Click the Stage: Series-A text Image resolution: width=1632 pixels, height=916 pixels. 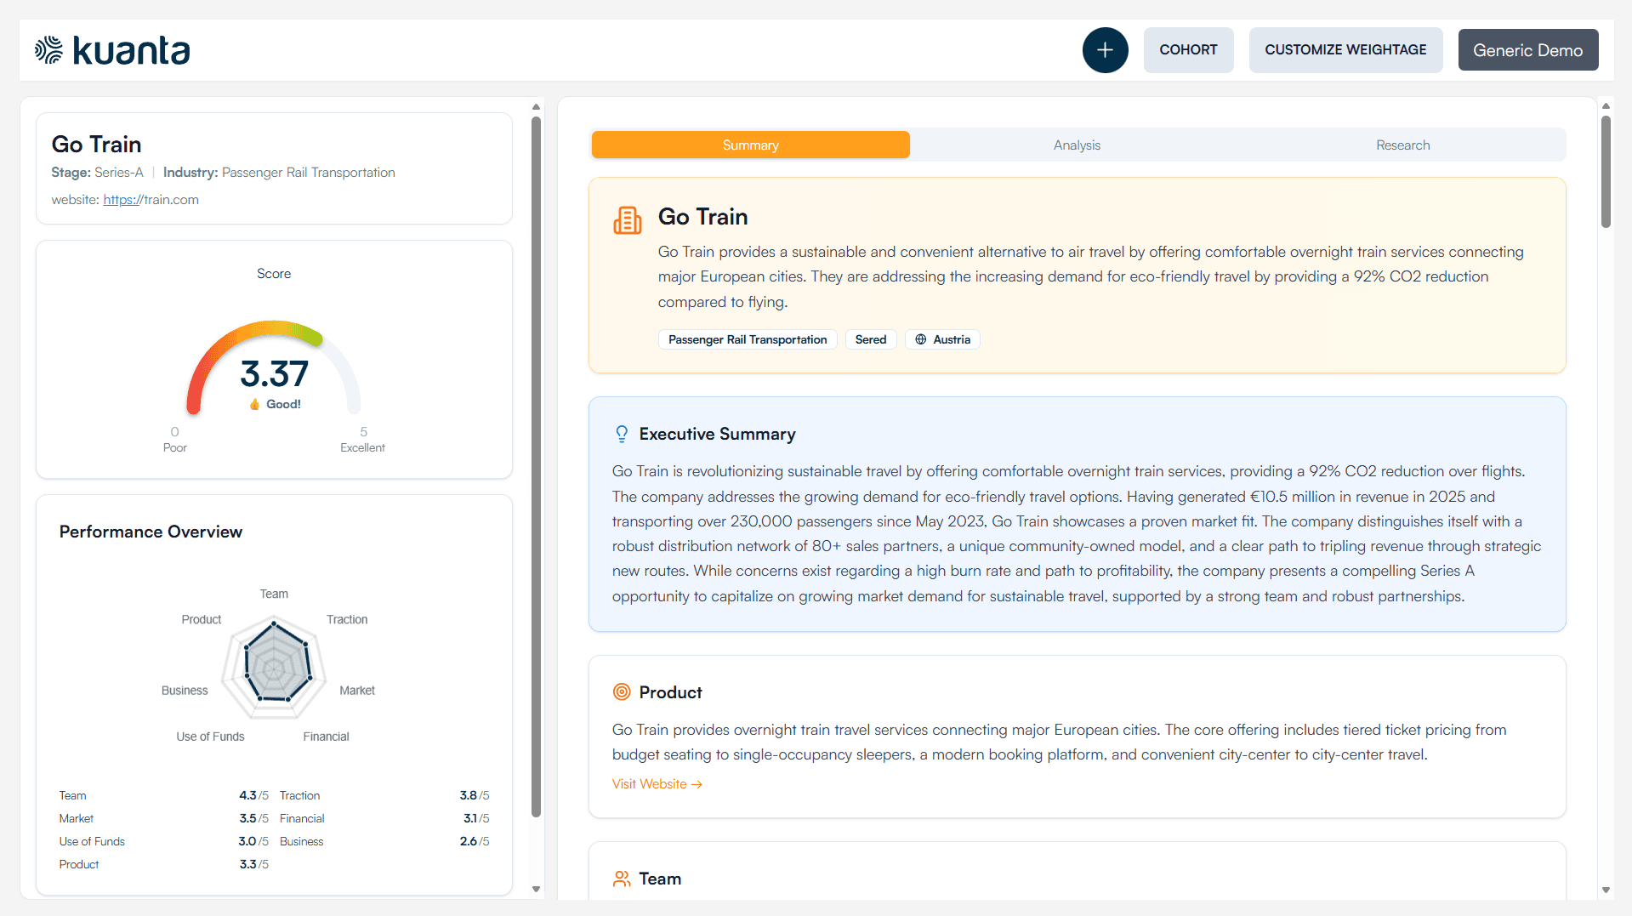[97, 173]
